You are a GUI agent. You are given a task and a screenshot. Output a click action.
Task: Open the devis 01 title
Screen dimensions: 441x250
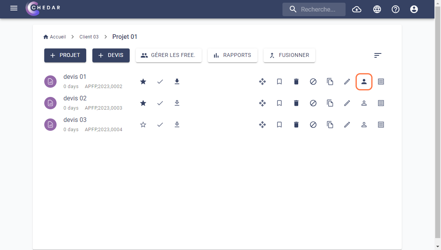[75, 77]
